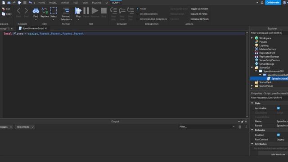The height and width of the screenshot is (162, 288).
Task: Toggle the Archivable checkbox
Action: coord(279,108)
